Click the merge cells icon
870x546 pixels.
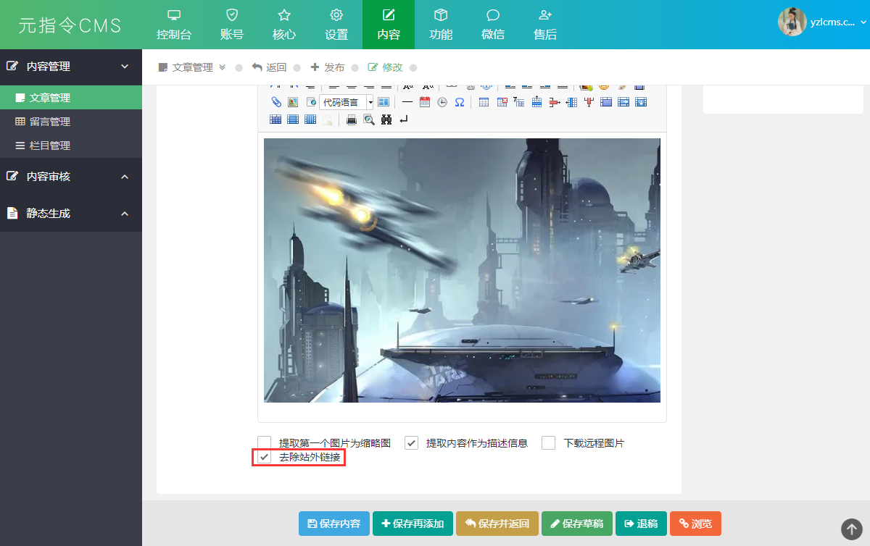606,102
